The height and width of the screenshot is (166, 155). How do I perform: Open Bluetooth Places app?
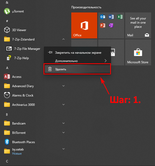pyautogui.click(x=19, y=142)
